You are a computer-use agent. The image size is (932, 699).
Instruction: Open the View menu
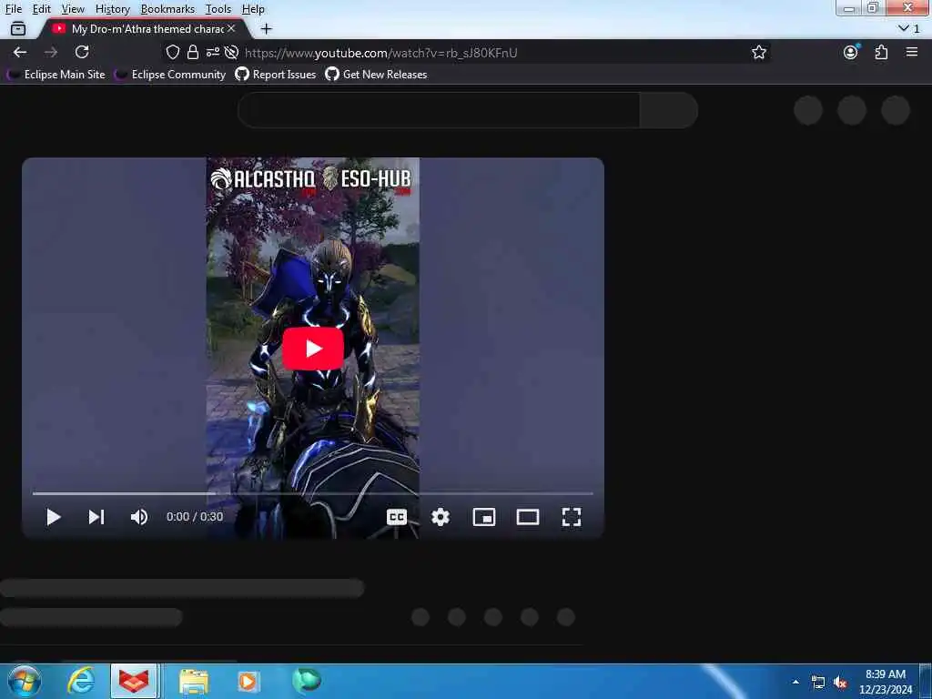73,9
